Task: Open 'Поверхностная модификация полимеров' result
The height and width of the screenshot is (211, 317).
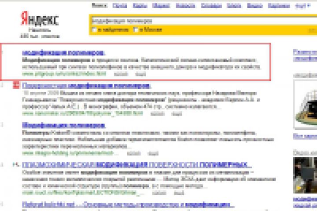Action: click(87, 86)
